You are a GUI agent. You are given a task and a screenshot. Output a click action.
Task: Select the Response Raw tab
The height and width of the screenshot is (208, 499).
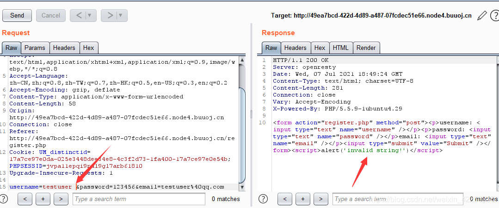pos(271,48)
